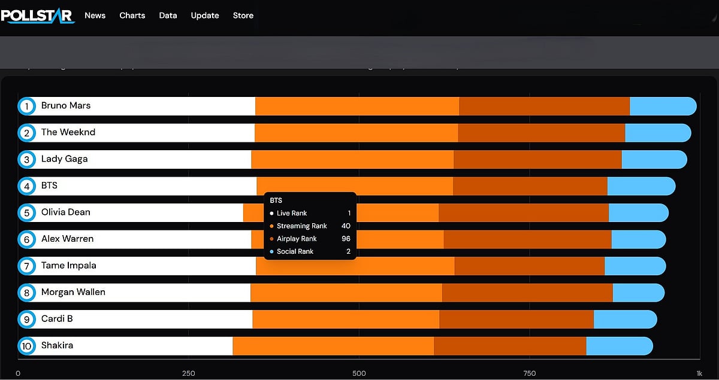The width and height of the screenshot is (719, 380).
Task: Click the 750 x-axis label
Action: click(529, 373)
